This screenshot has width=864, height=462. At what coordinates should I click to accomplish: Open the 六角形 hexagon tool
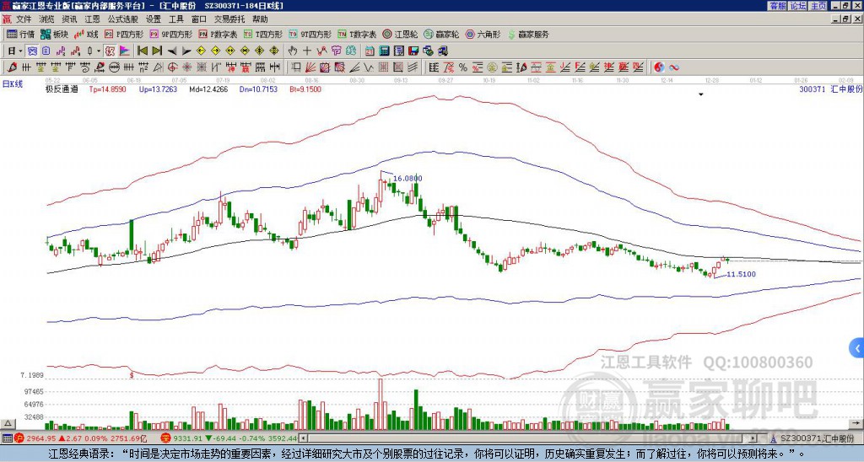click(483, 34)
